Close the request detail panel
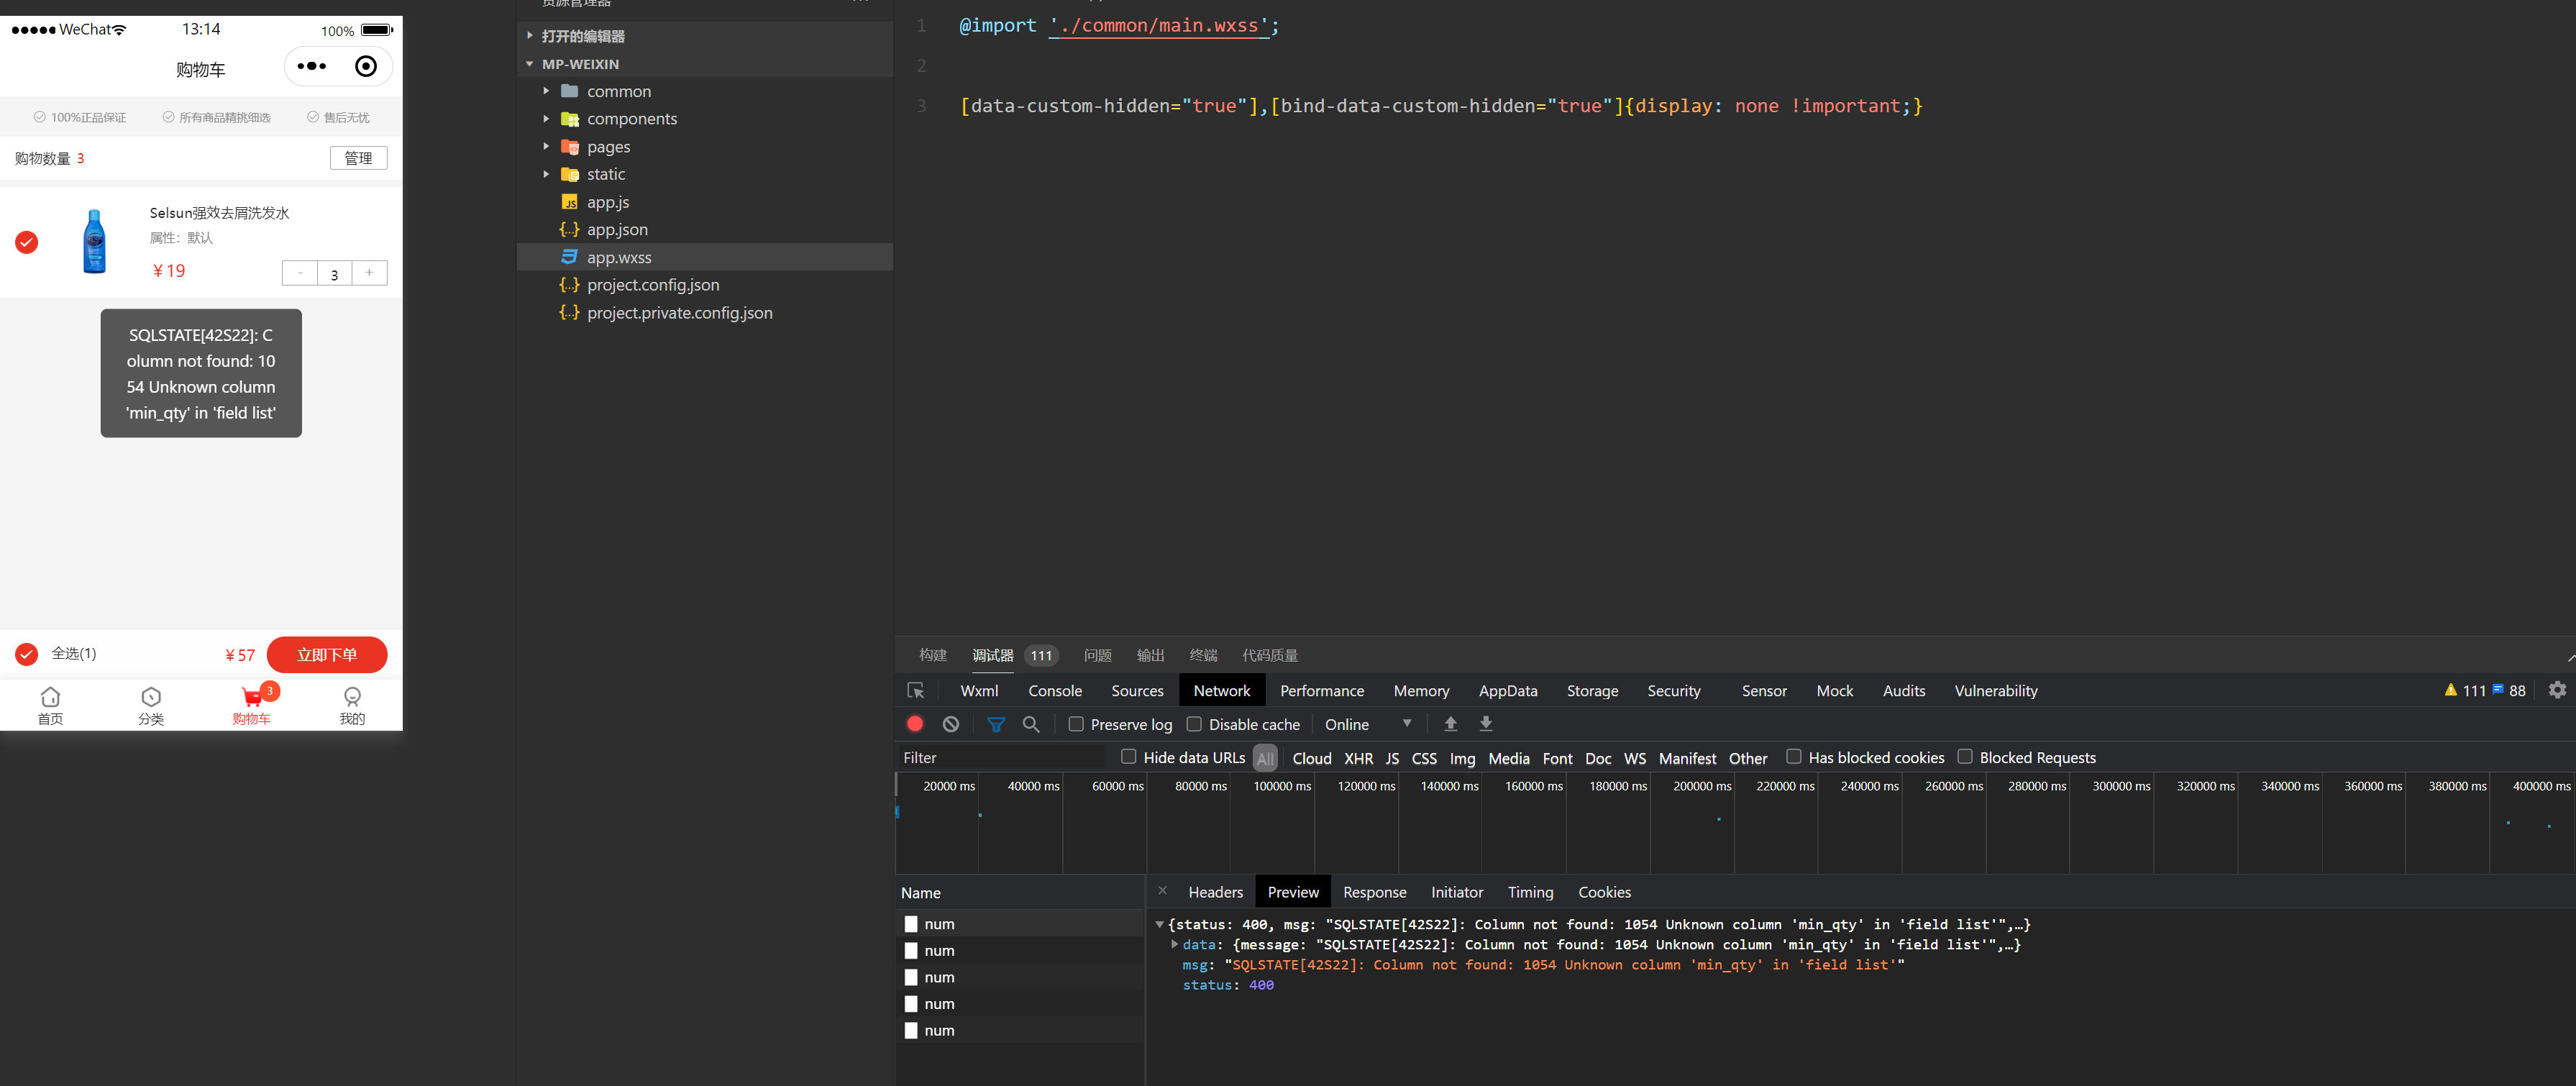2576x1086 pixels. click(1162, 890)
